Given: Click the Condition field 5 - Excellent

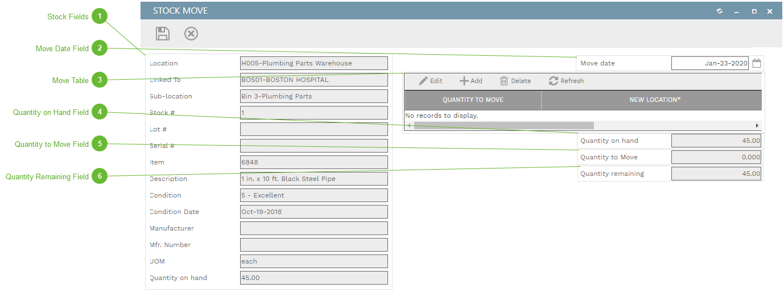Looking at the screenshot, I should (x=314, y=195).
